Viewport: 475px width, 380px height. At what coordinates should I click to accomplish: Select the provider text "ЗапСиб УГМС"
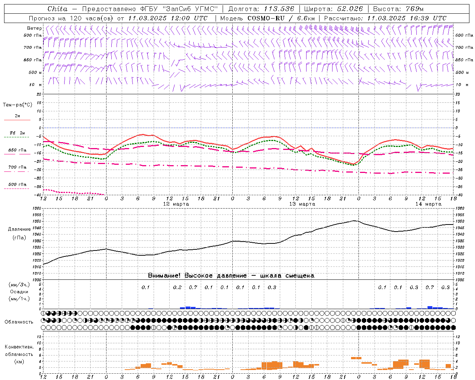(x=191, y=9)
